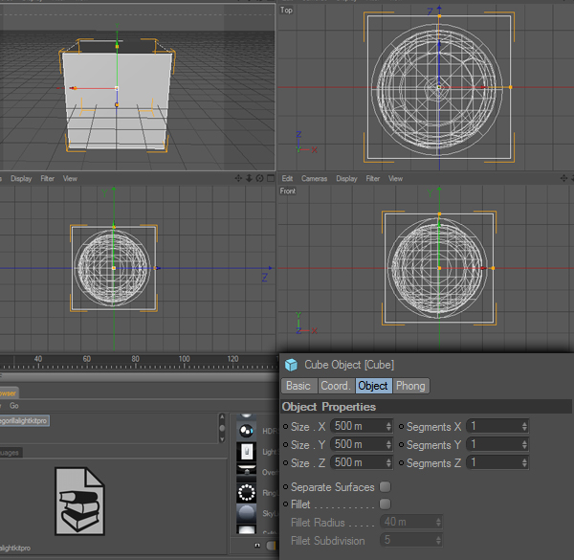Click the Segments Z stepper arrows

click(524, 462)
